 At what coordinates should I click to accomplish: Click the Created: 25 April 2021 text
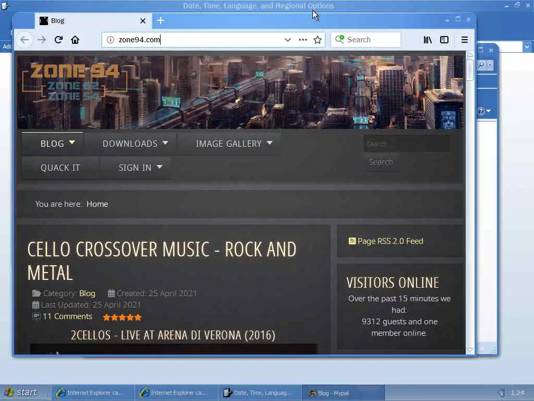(x=156, y=293)
